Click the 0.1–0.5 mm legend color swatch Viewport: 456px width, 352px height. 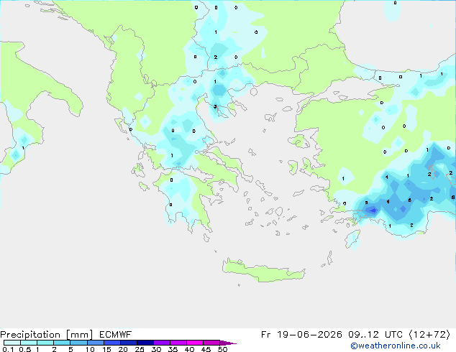pos(12,343)
